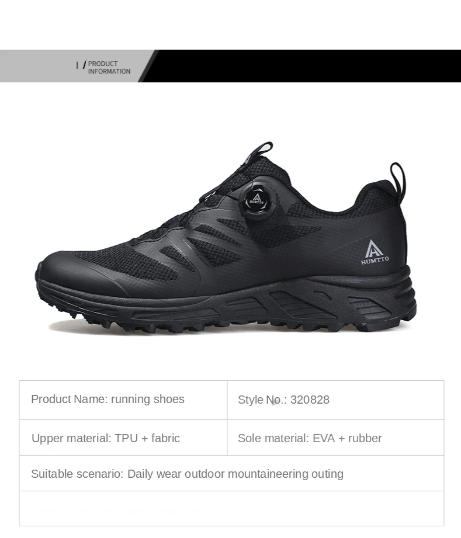Click the Suitable scenario description row
This screenshot has width=461, height=538.
click(232, 474)
